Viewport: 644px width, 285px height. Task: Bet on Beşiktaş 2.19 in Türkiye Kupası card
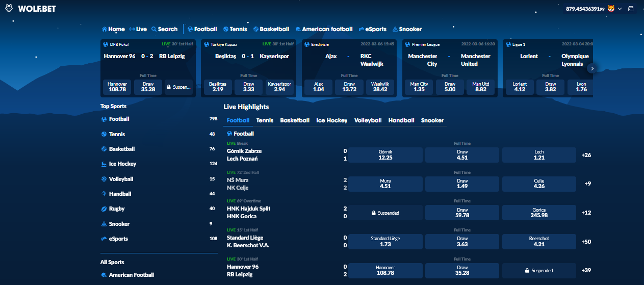point(218,87)
